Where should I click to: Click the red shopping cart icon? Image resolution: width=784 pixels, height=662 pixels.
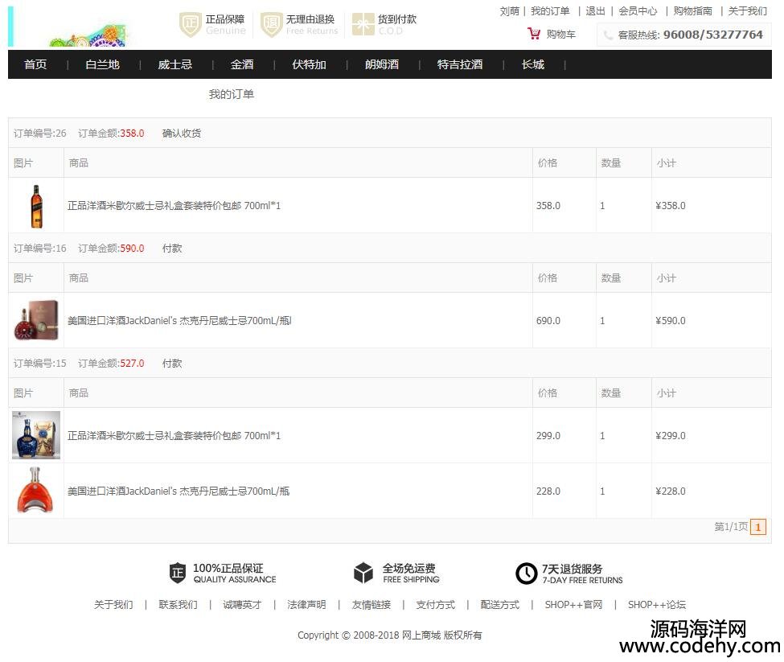coord(534,34)
